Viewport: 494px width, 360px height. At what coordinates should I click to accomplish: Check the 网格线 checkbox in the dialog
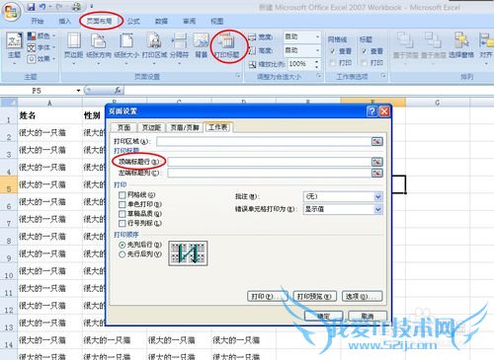123,195
